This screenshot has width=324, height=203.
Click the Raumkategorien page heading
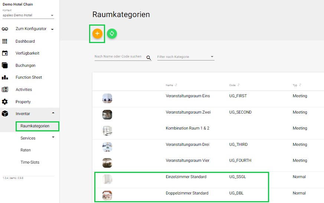[121, 14]
